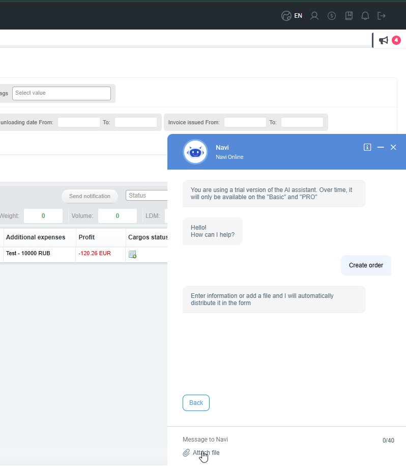Click the cargo status table icon
The width and height of the screenshot is (406, 466).
pyautogui.click(x=132, y=255)
